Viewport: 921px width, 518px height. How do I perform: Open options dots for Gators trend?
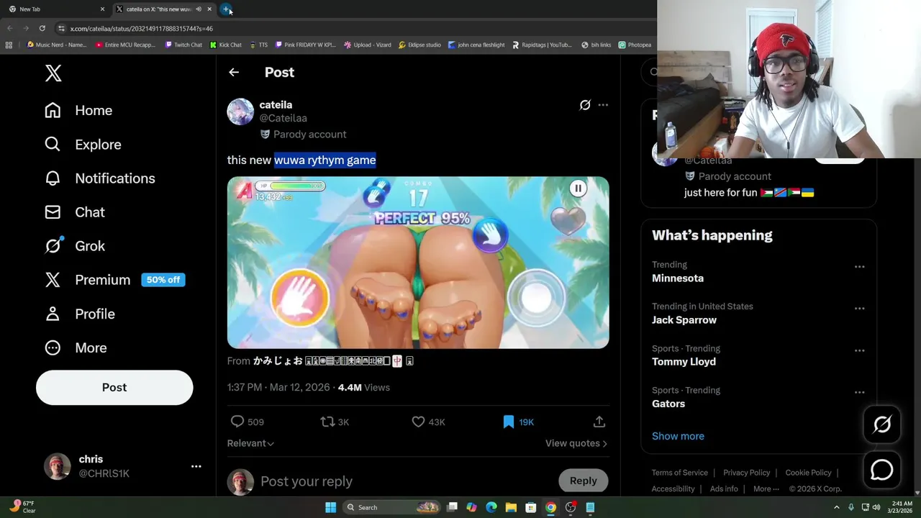coord(859,392)
